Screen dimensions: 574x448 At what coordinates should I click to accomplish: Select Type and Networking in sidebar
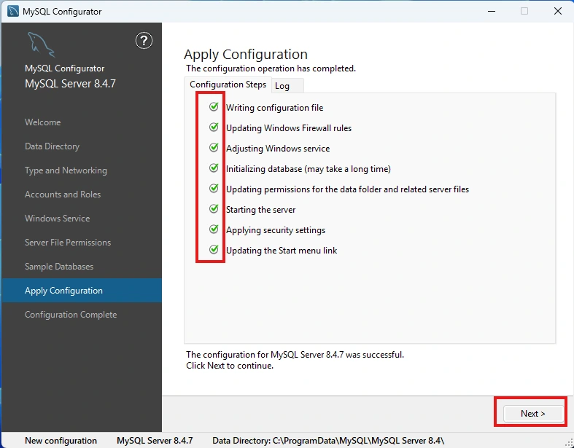tap(66, 170)
